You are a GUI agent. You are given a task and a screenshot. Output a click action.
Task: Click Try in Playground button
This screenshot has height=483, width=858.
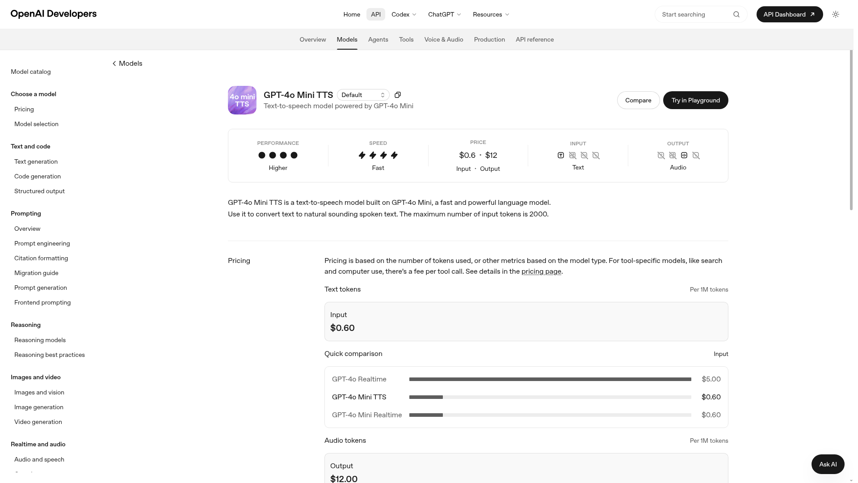696,100
